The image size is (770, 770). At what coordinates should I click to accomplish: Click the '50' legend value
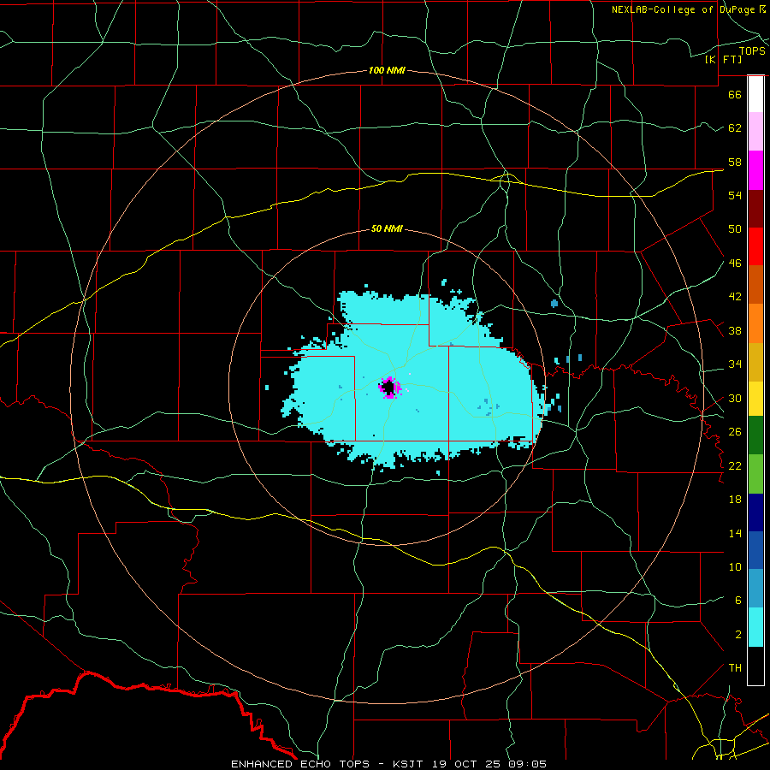(x=735, y=229)
